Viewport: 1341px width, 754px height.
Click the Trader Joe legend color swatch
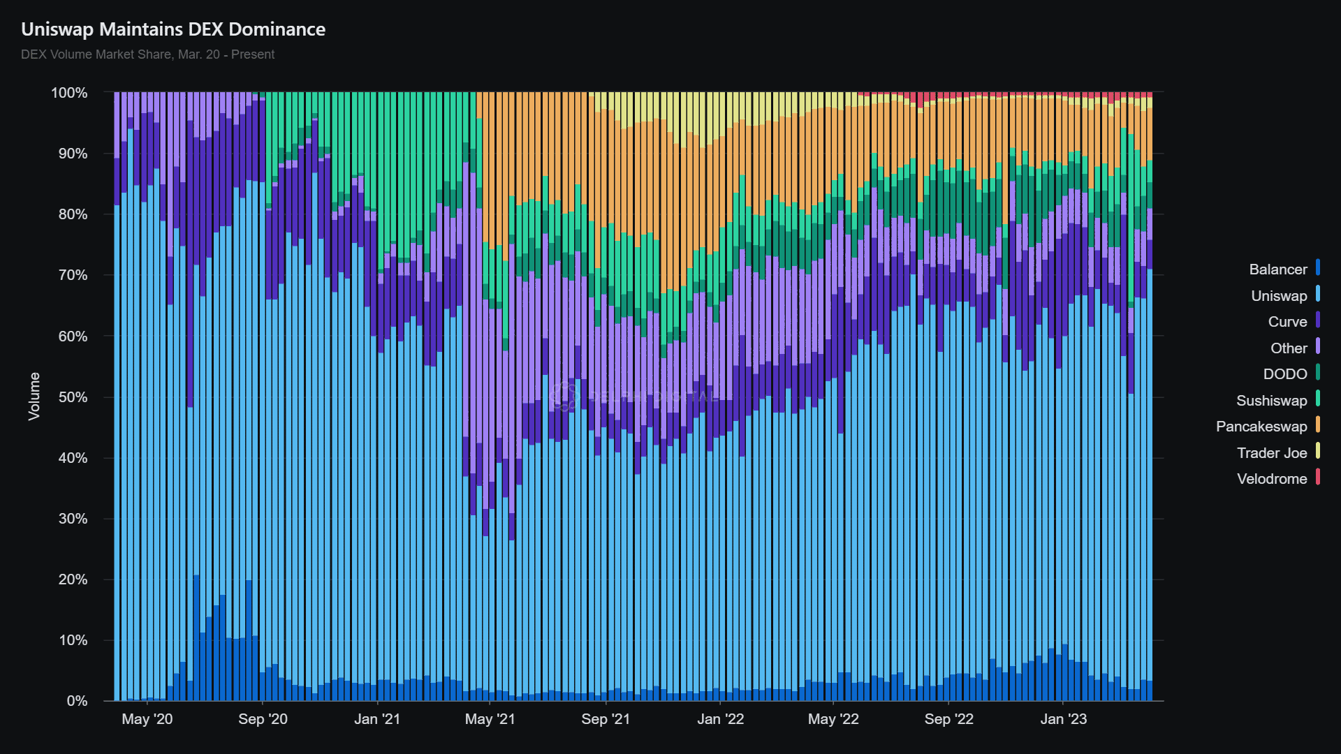click(x=1318, y=451)
